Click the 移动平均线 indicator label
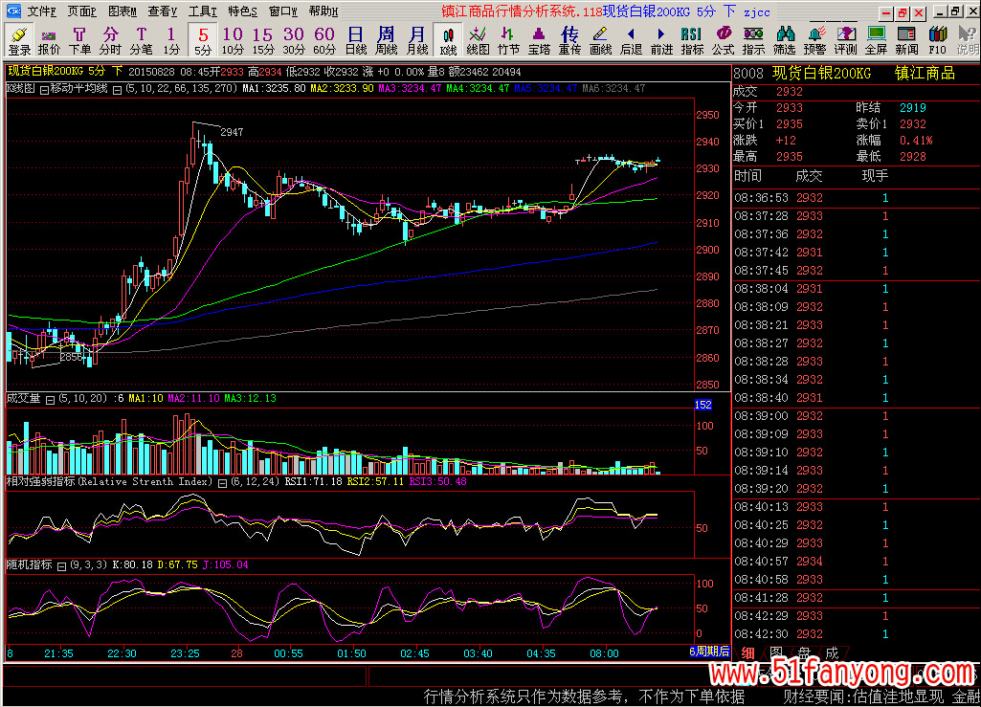The width and height of the screenshot is (981, 707). [x=78, y=88]
